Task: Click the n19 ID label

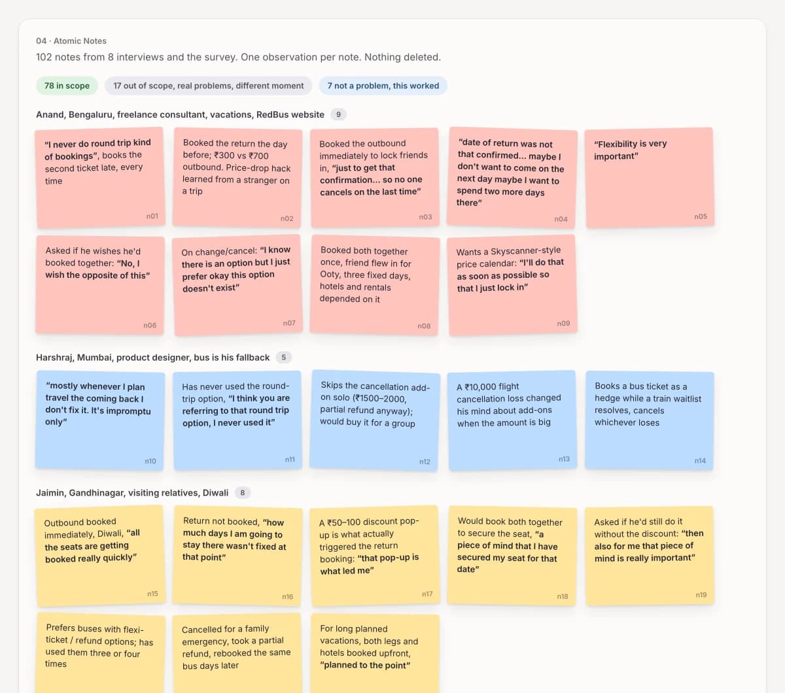Action: point(701,595)
